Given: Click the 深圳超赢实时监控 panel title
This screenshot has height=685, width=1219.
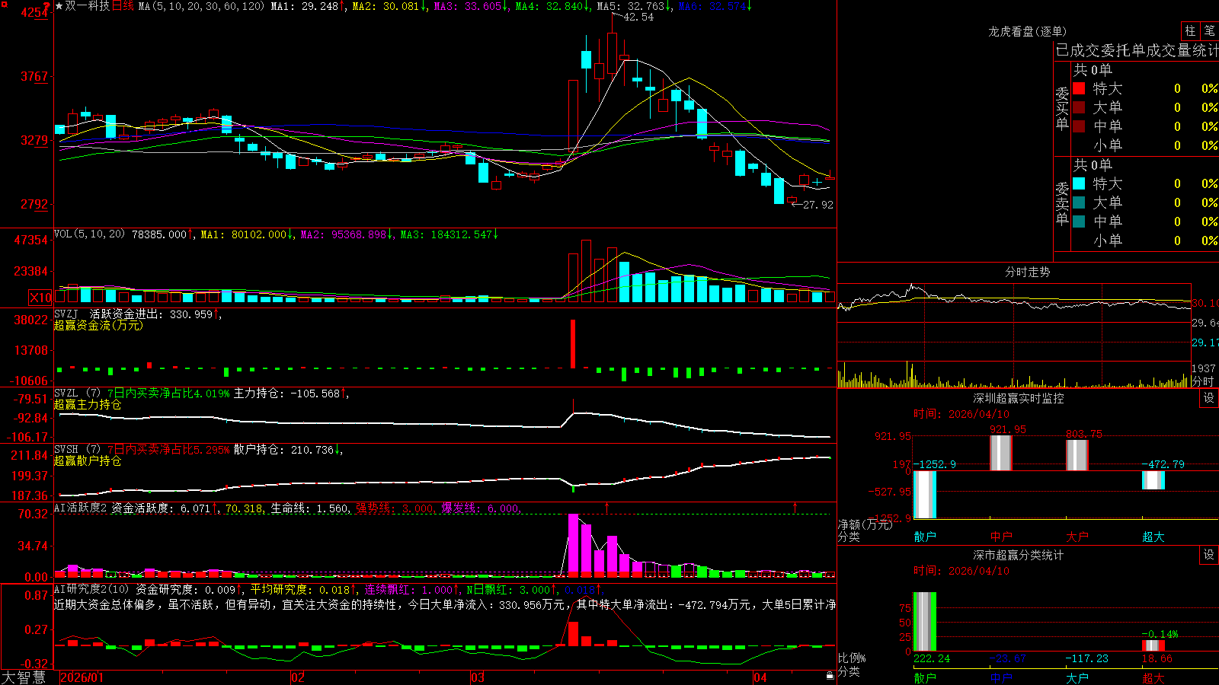Looking at the screenshot, I should (1018, 398).
